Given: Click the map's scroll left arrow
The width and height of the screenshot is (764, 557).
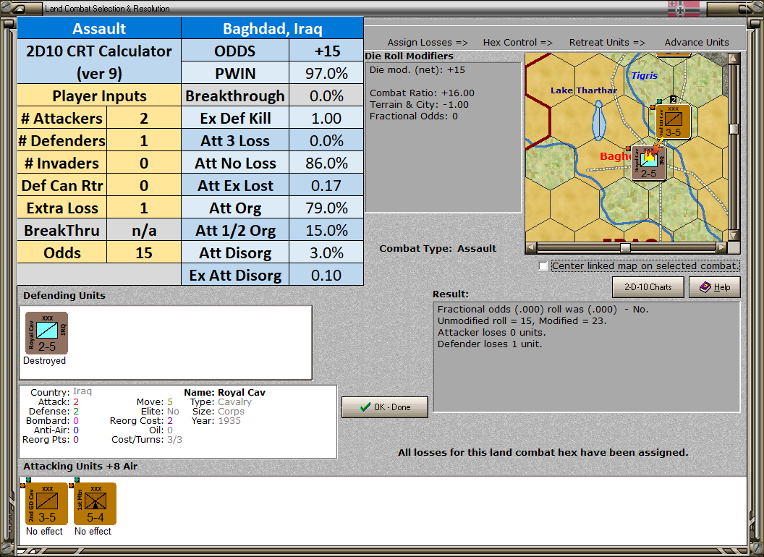Looking at the screenshot, I should 531,247.
